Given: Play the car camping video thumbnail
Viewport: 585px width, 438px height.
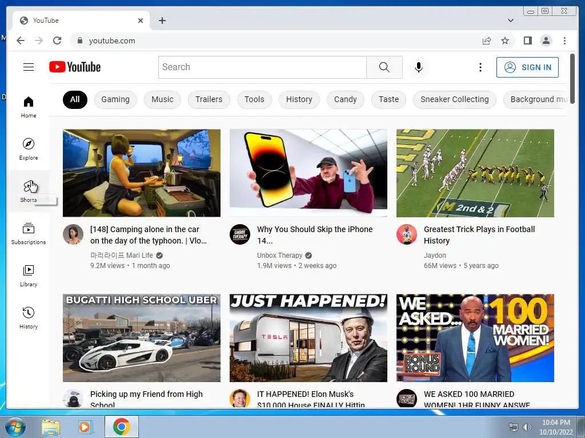Looking at the screenshot, I should tap(142, 173).
